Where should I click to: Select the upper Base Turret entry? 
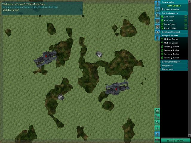(x=174, y=17)
